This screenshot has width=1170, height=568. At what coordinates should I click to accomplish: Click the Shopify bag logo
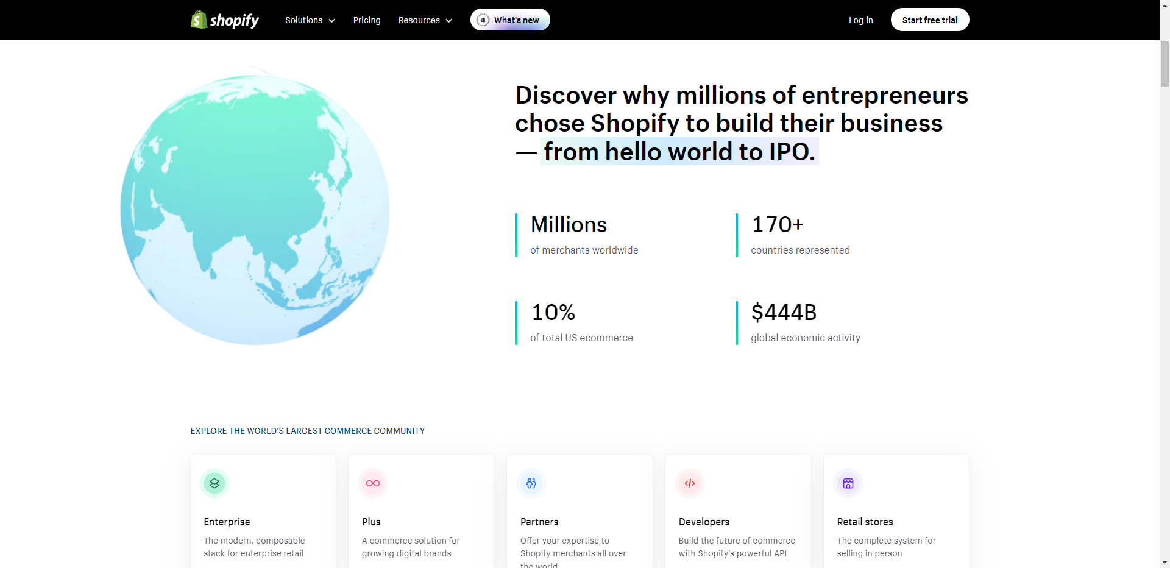click(224, 20)
